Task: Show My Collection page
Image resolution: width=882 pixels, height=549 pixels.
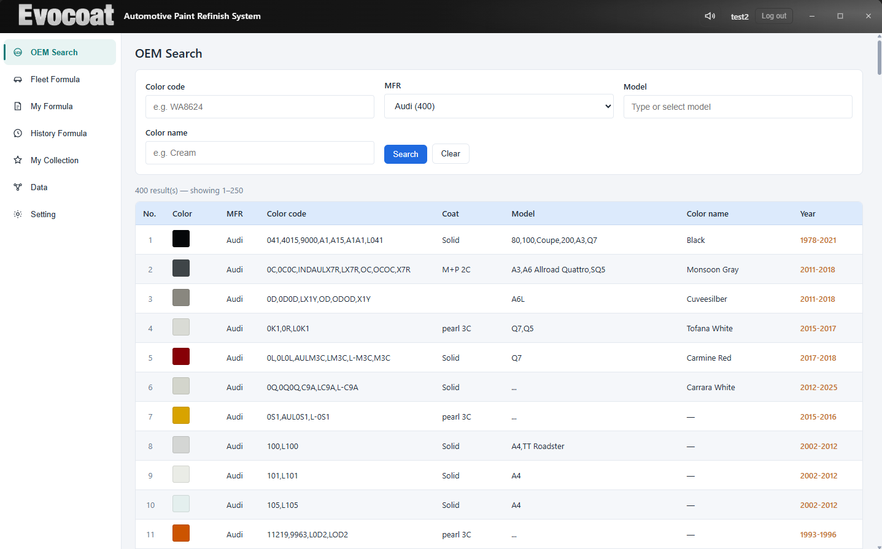Action: coord(60,160)
